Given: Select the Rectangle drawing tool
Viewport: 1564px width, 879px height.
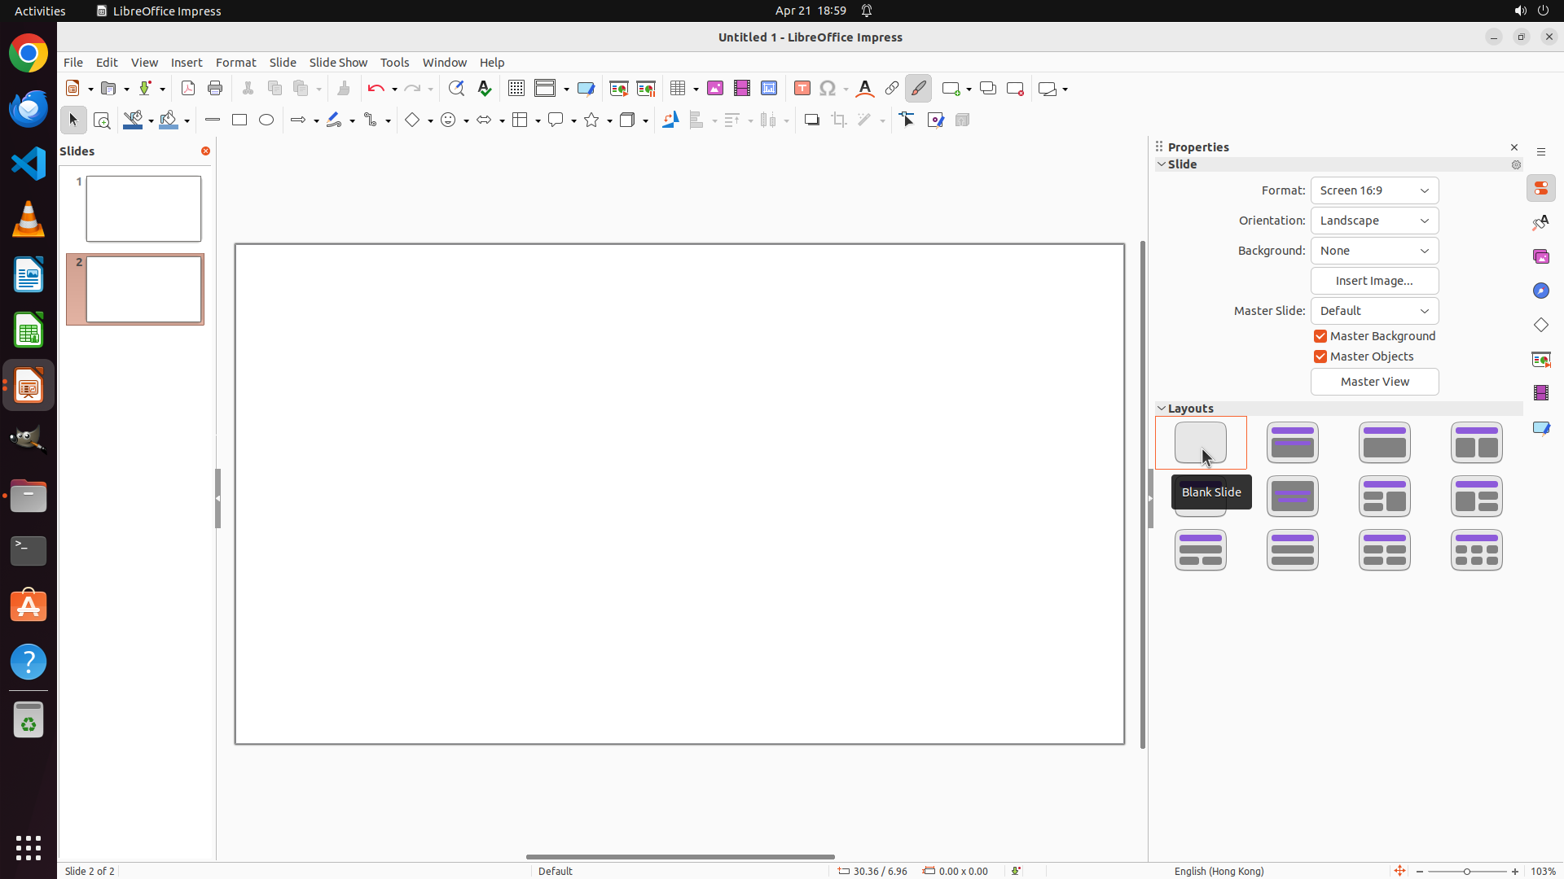Looking at the screenshot, I should point(239,120).
